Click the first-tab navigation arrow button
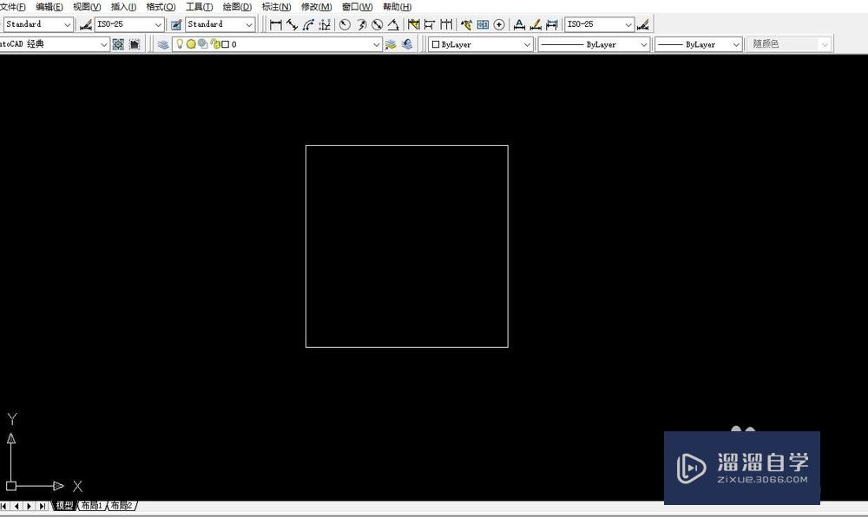 tap(5, 506)
